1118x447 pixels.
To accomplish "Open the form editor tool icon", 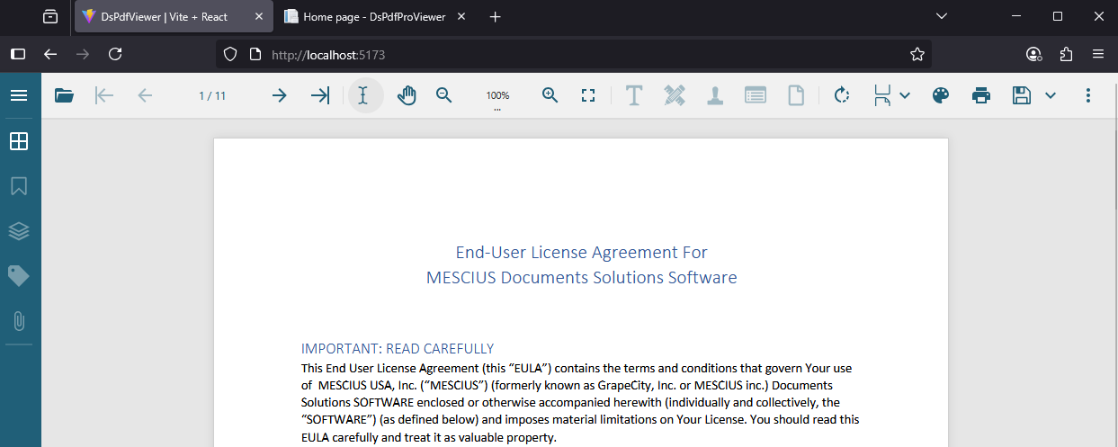I will (x=756, y=95).
